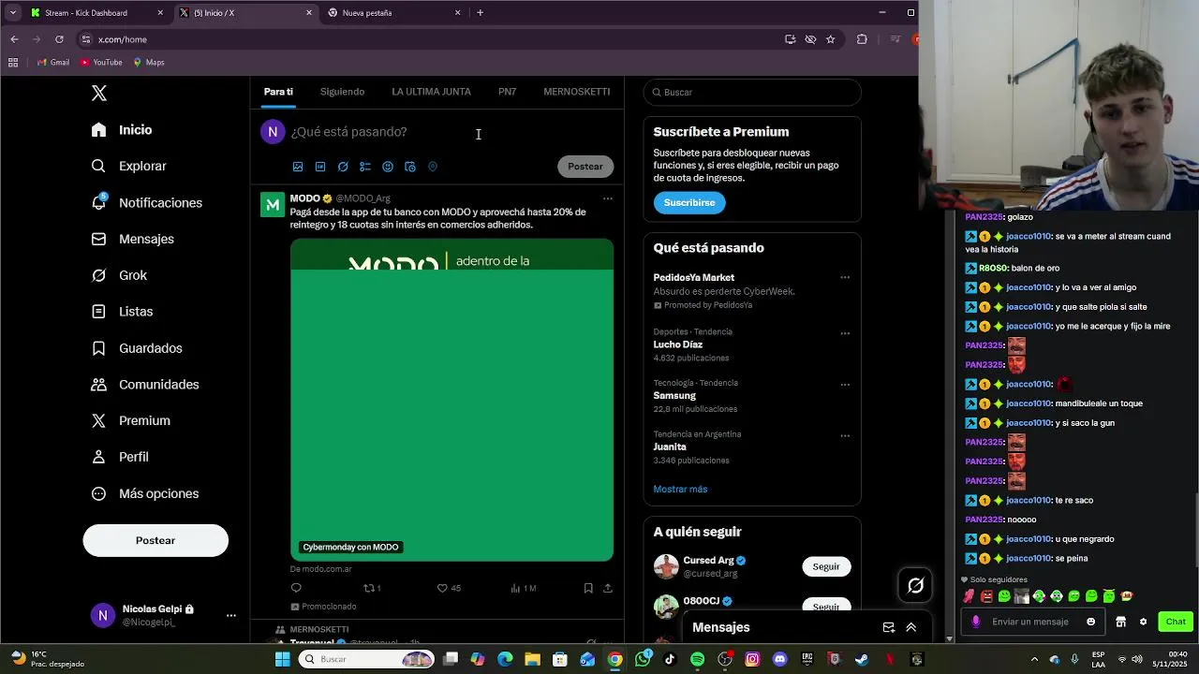Go to Explorar in X sidebar
The width and height of the screenshot is (1199, 674).
[x=129, y=166]
